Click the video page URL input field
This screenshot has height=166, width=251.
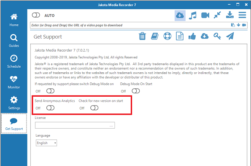[x=130, y=25]
